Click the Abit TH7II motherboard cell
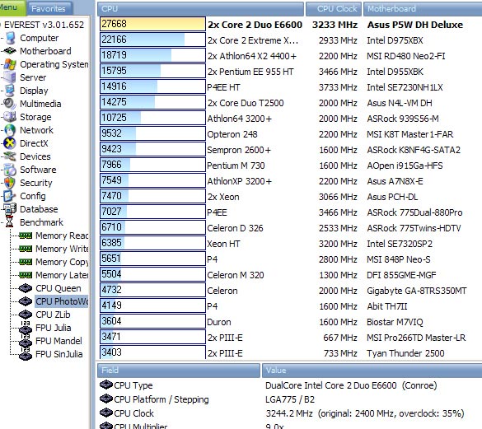 (387, 306)
